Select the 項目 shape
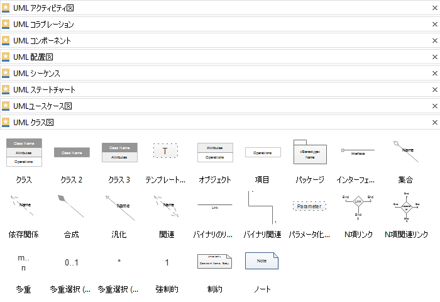This screenshot has width=440, height=302. coord(263,152)
